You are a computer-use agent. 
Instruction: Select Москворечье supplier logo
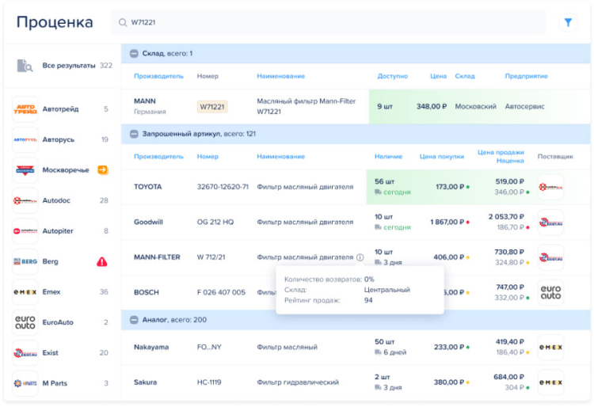[25, 170]
